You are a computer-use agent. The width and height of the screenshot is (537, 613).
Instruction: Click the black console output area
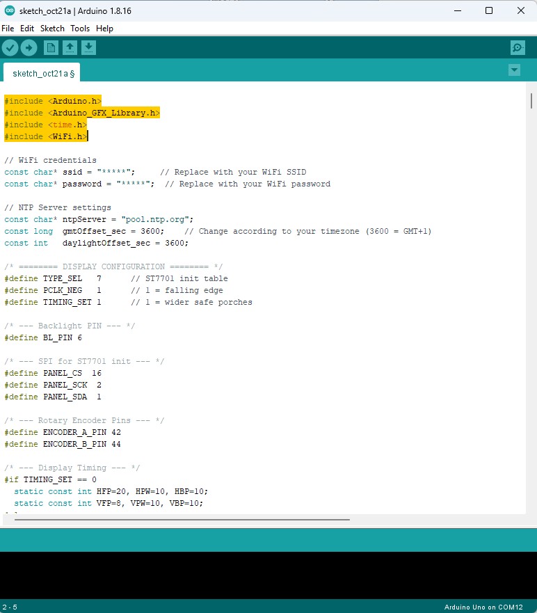coord(268,575)
